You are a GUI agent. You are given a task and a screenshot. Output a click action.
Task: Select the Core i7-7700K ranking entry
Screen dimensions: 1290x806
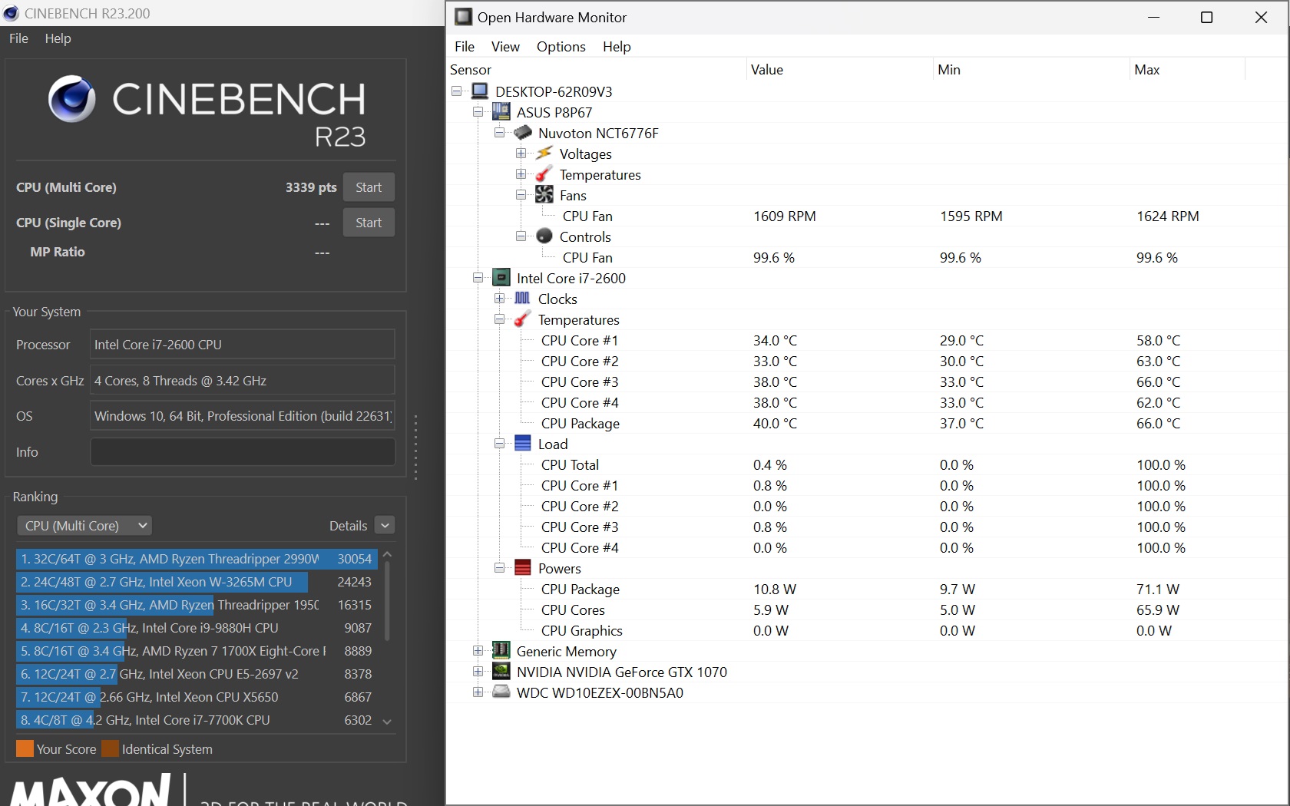click(x=197, y=720)
